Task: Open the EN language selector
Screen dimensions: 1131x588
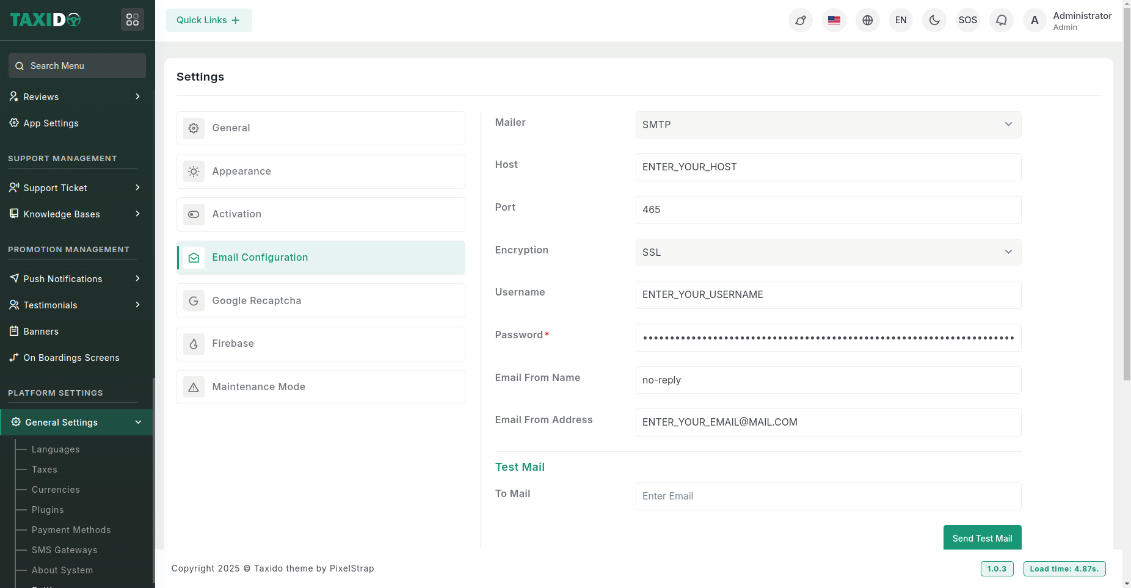Action: point(901,20)
